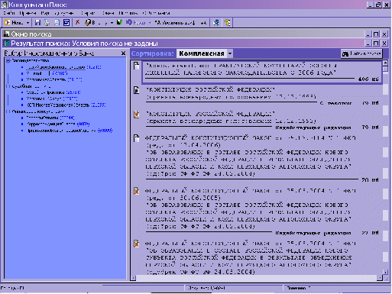Screen dimensions: 392x294
Task: Collapse the first tree section (Законодательство)
Action: [8, 60]
